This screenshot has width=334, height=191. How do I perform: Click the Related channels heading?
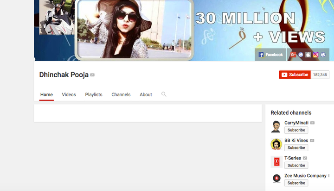291,113
